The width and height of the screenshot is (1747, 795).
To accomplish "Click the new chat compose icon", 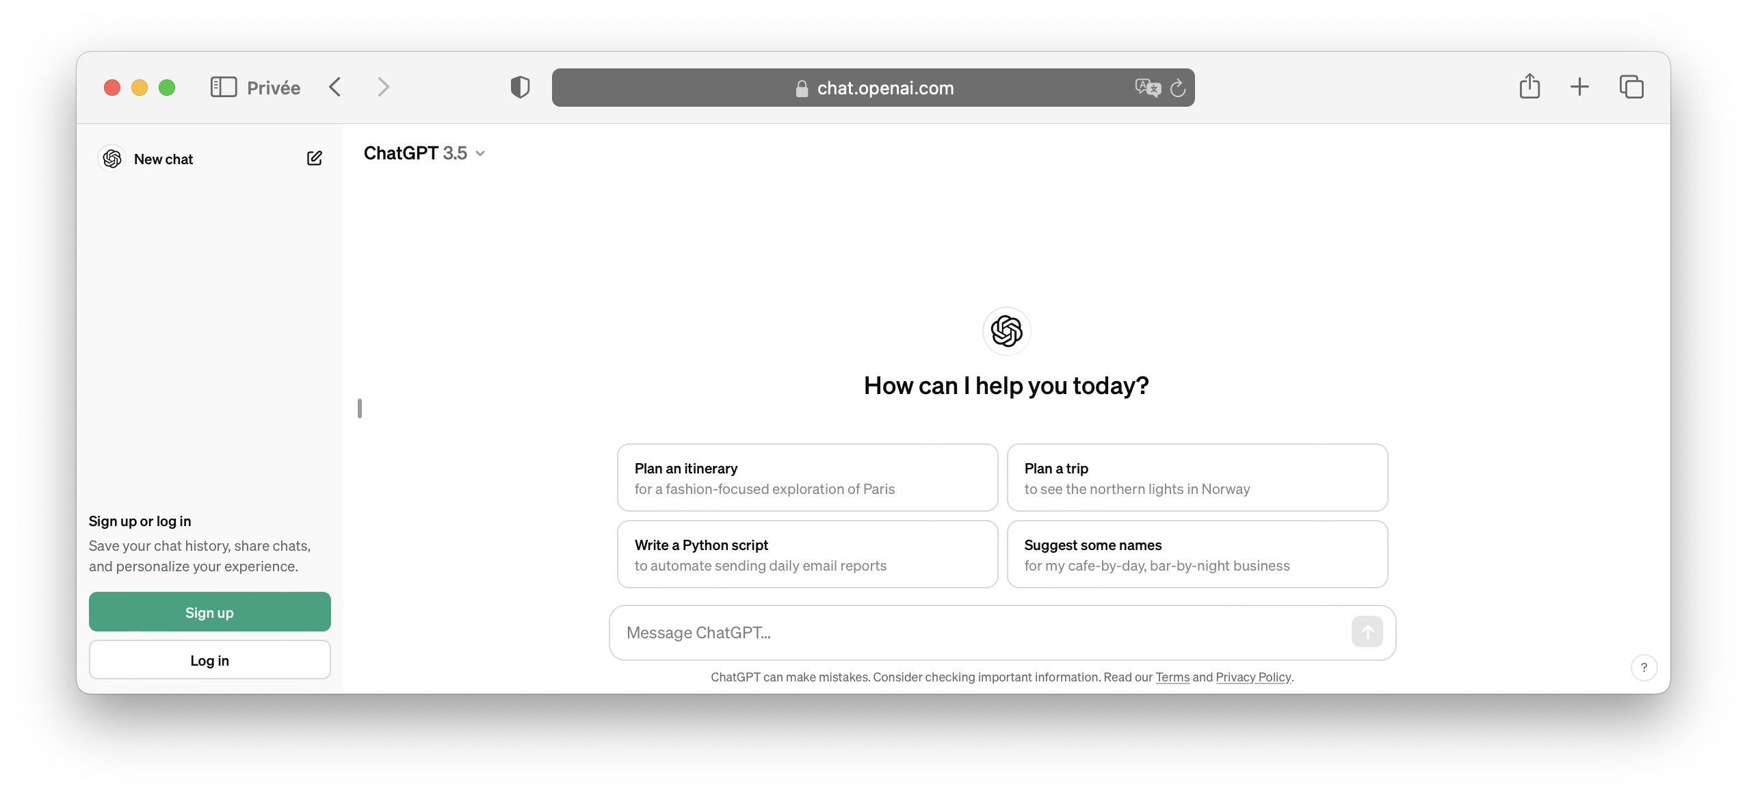I will point(314,159).
